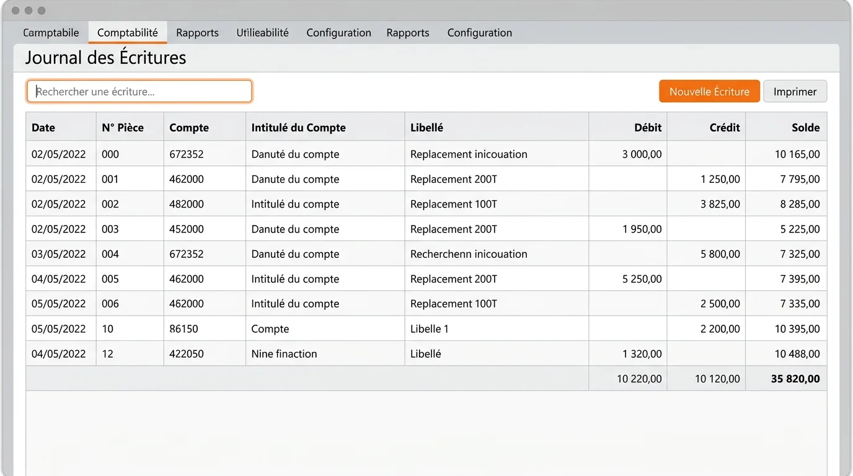Click the Replacement inicouation label
Screen dimensions: 853x476
tap(469, 154)
